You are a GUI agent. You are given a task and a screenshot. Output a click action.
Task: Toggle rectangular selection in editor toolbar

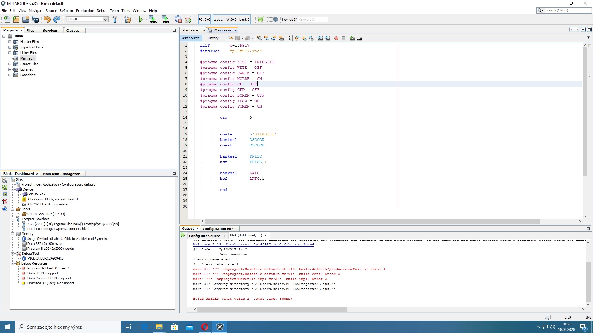[x=288, y=38]
